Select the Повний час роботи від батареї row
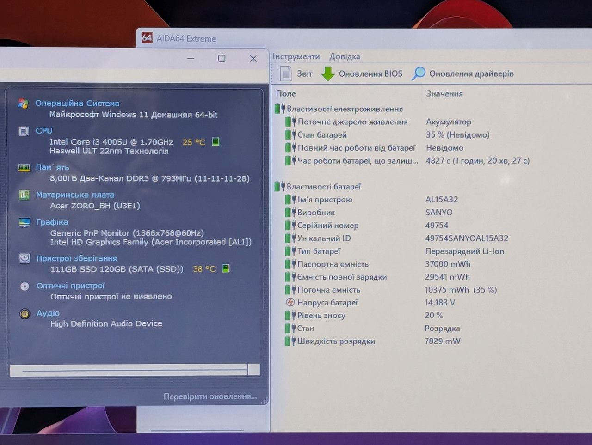Viewport: 592px width, 445px height. (x=356, y=147)
